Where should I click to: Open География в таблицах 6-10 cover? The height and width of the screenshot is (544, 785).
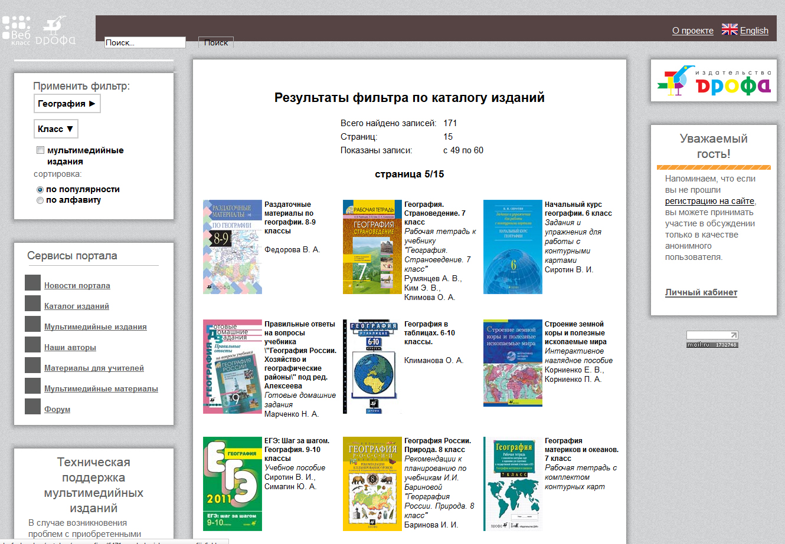[x=372, y=367]
